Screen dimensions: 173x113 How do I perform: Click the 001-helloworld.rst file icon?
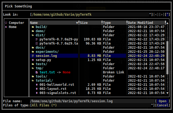point(37,85)
